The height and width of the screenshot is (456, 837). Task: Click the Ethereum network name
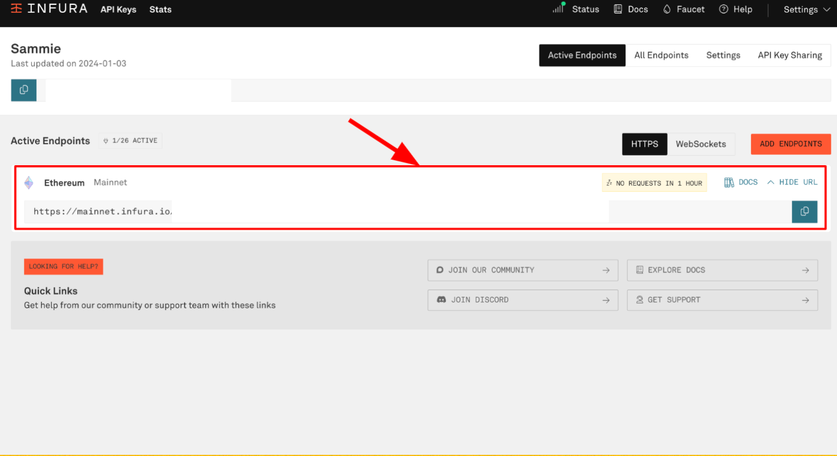coord(64,183)
